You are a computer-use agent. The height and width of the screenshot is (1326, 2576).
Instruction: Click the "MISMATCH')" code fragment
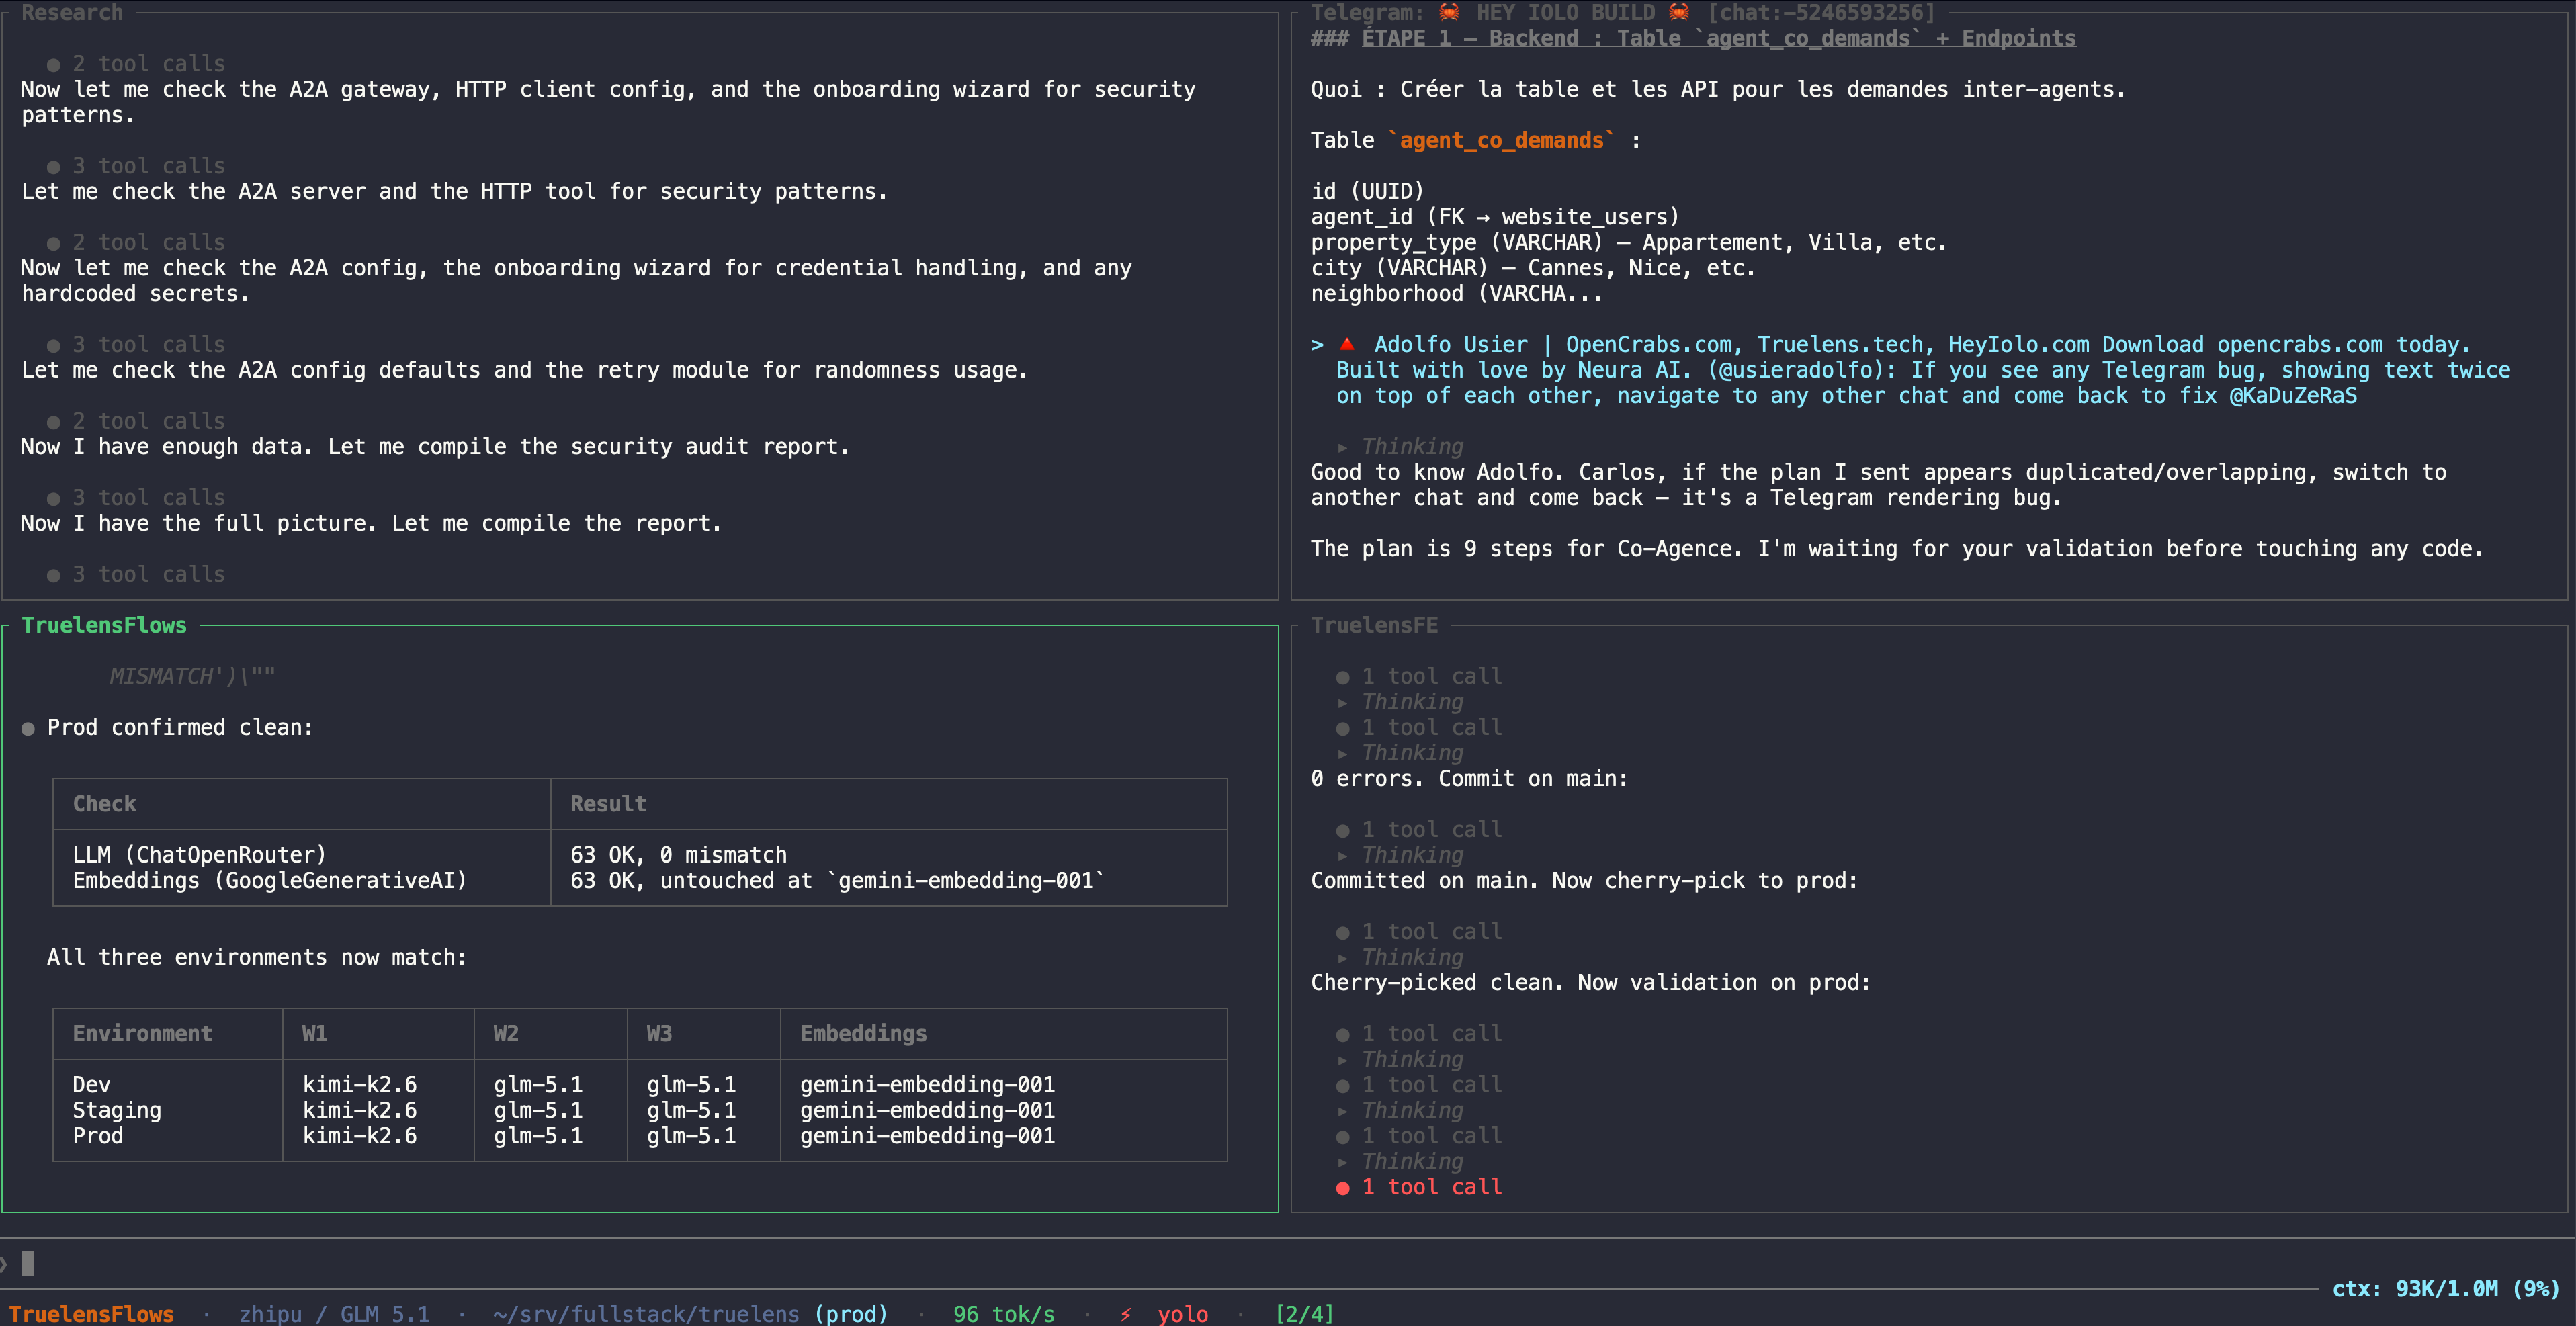[x=173, y=676]
